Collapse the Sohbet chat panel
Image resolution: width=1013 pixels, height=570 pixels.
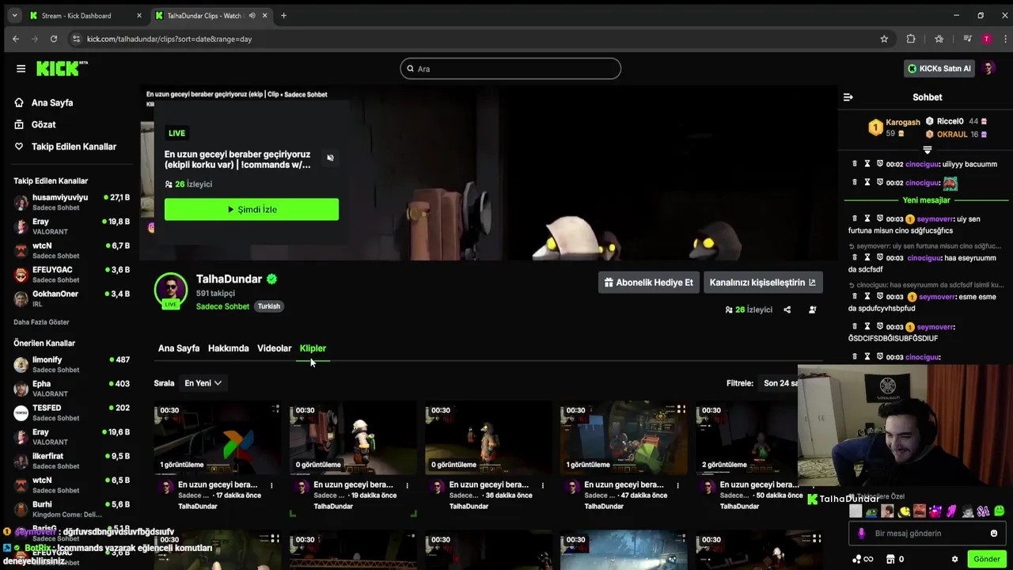pyautogui.click(x=848, y=97)
